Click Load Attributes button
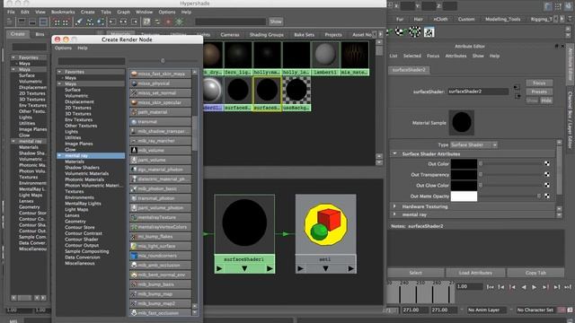 tap(475, 273)
